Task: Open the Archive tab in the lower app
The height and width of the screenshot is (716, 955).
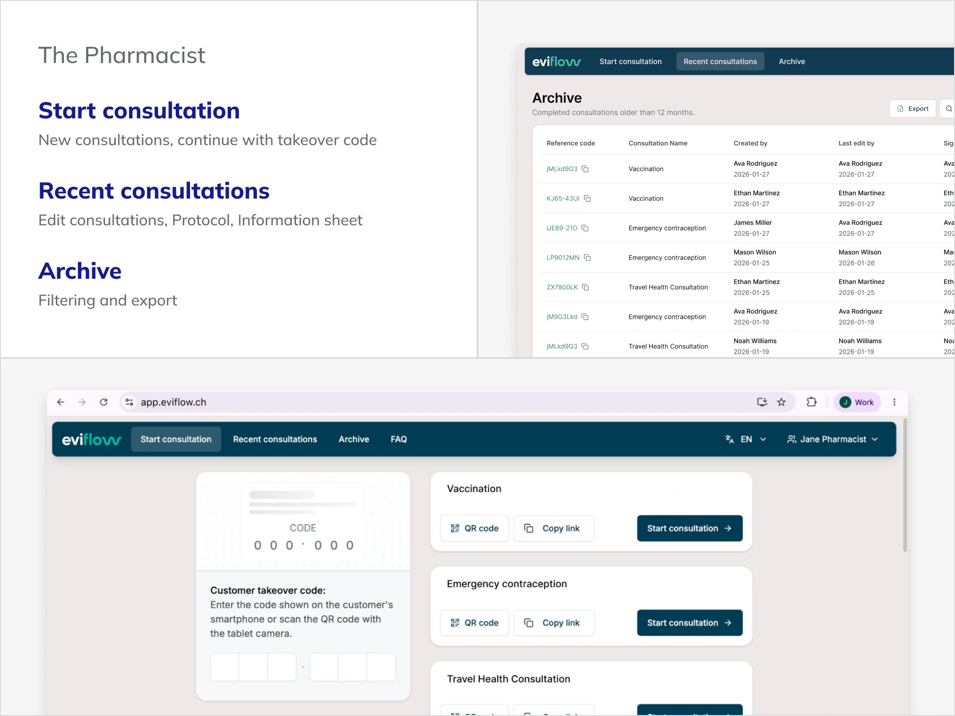Action: coord(354,439)
